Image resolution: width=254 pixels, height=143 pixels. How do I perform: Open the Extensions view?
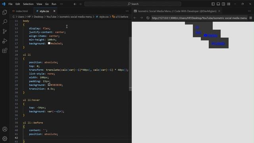5,50
